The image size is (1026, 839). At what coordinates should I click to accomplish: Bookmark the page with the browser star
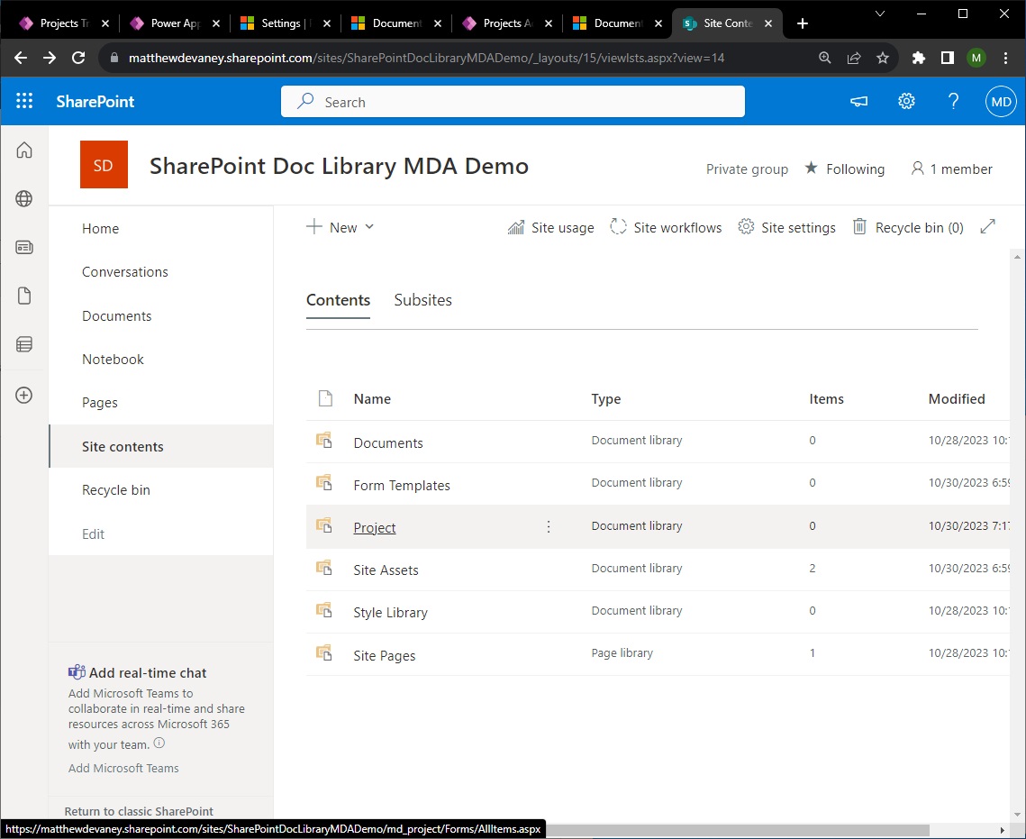[x=883, y=57]
